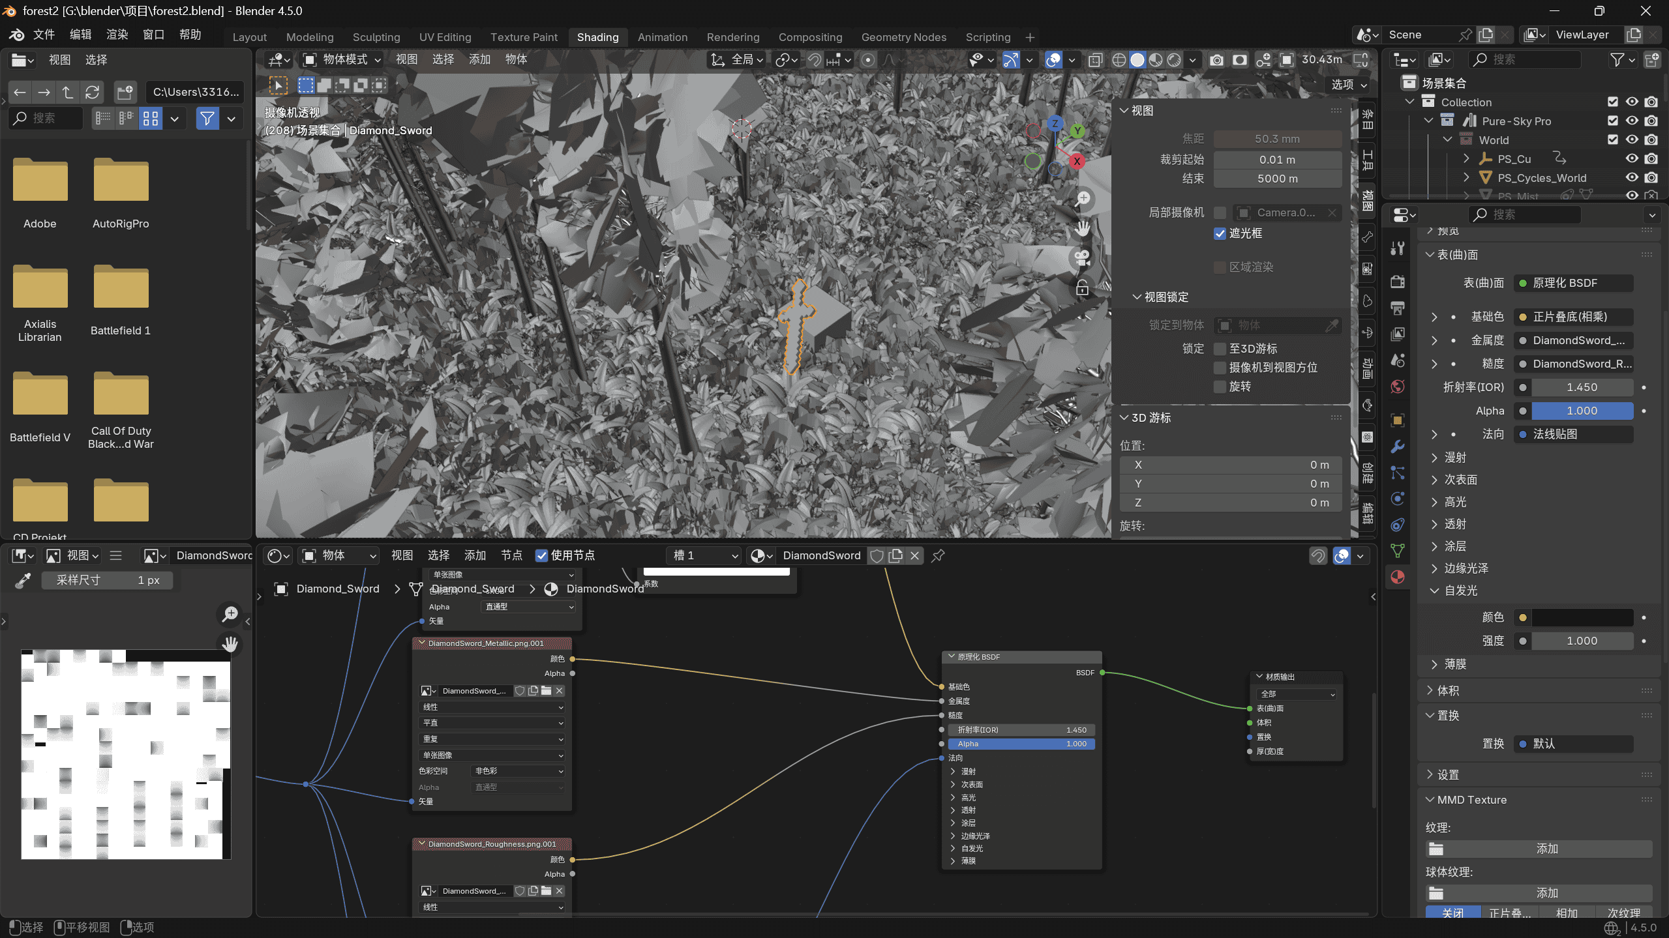Open the 渲染 menu in the top bar
Screen dimensions: 1669x938
(117, 35)
